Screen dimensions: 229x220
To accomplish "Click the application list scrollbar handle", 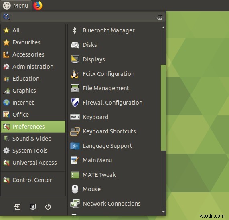I will pyautogui.click(x=163, y=107).
